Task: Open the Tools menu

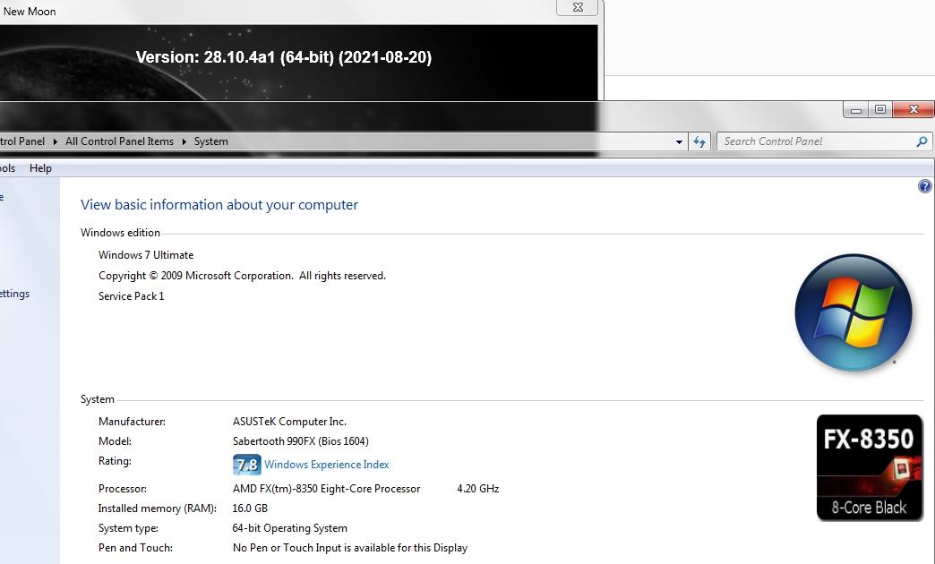Action: (x=7, y=168)
